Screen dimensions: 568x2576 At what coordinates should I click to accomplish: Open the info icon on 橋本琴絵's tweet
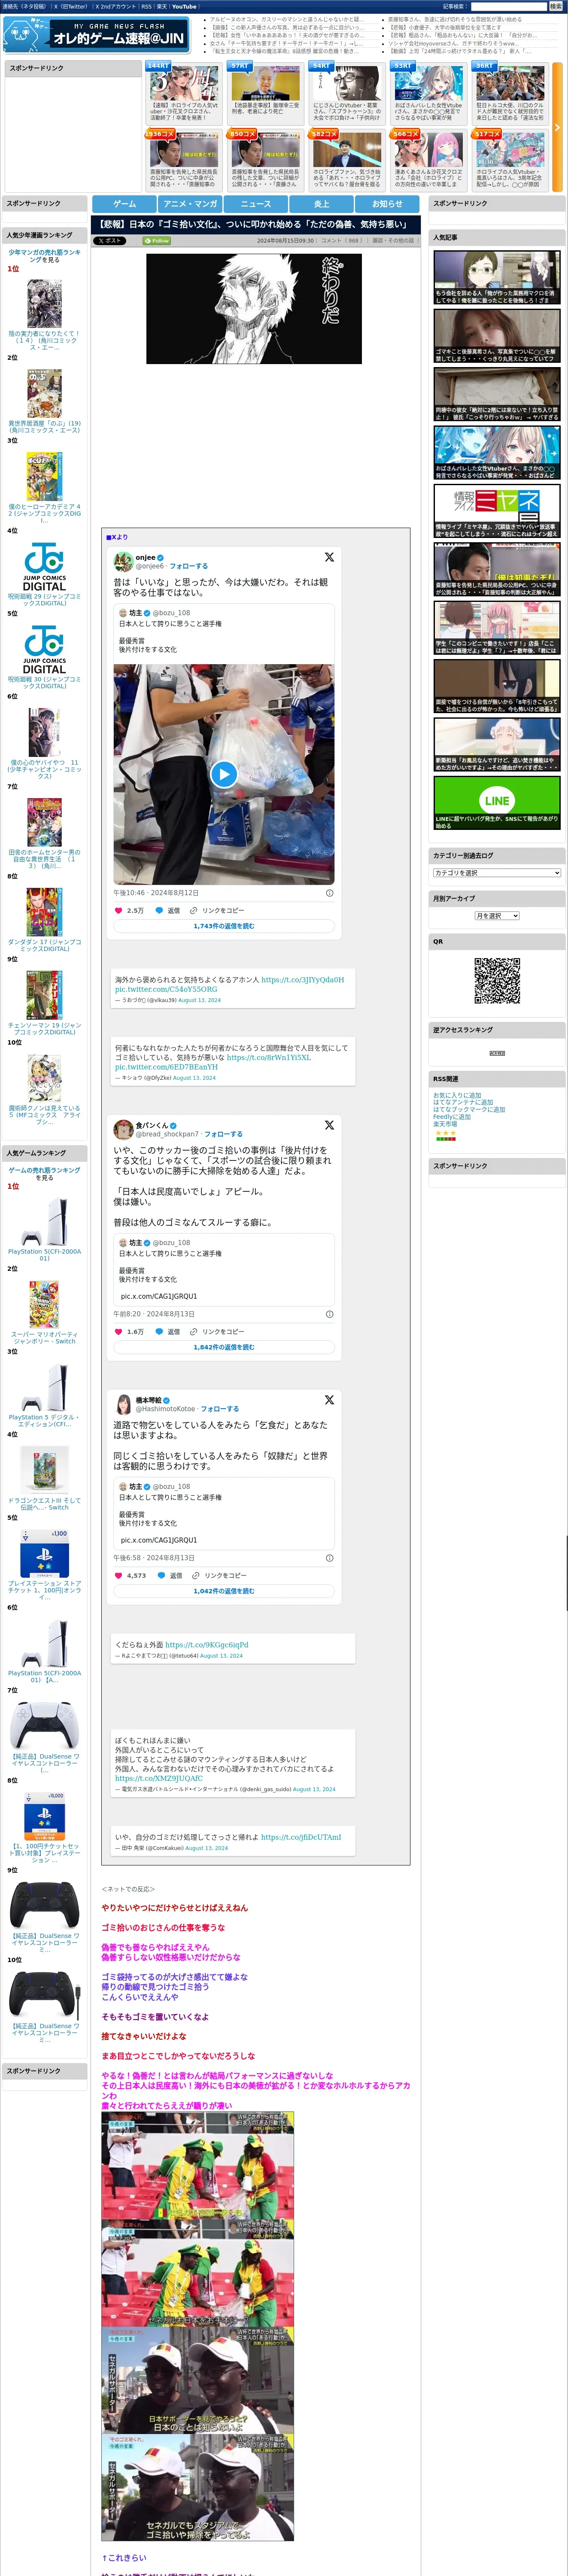[330, 1558]
